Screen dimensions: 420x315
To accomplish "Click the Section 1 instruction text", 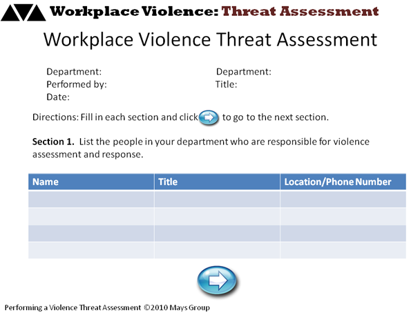I will tap(200, 148).
